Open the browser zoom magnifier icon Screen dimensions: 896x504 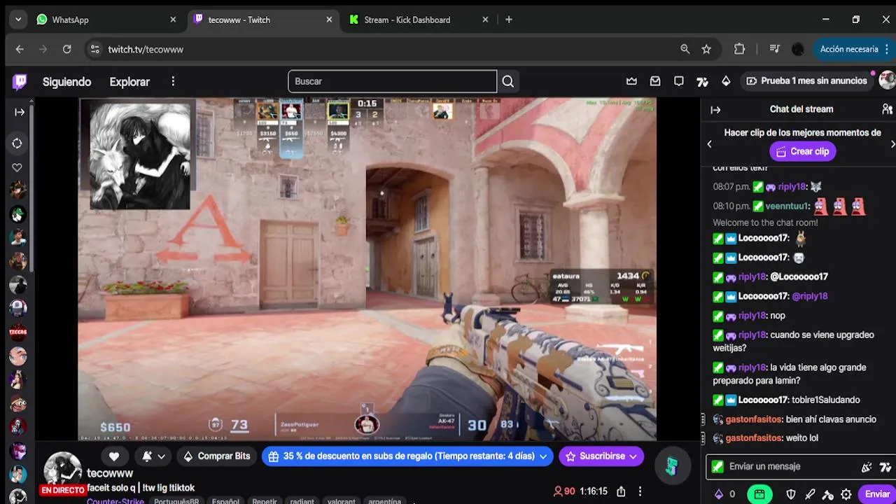pyautogui.click(x=685, y=49)
